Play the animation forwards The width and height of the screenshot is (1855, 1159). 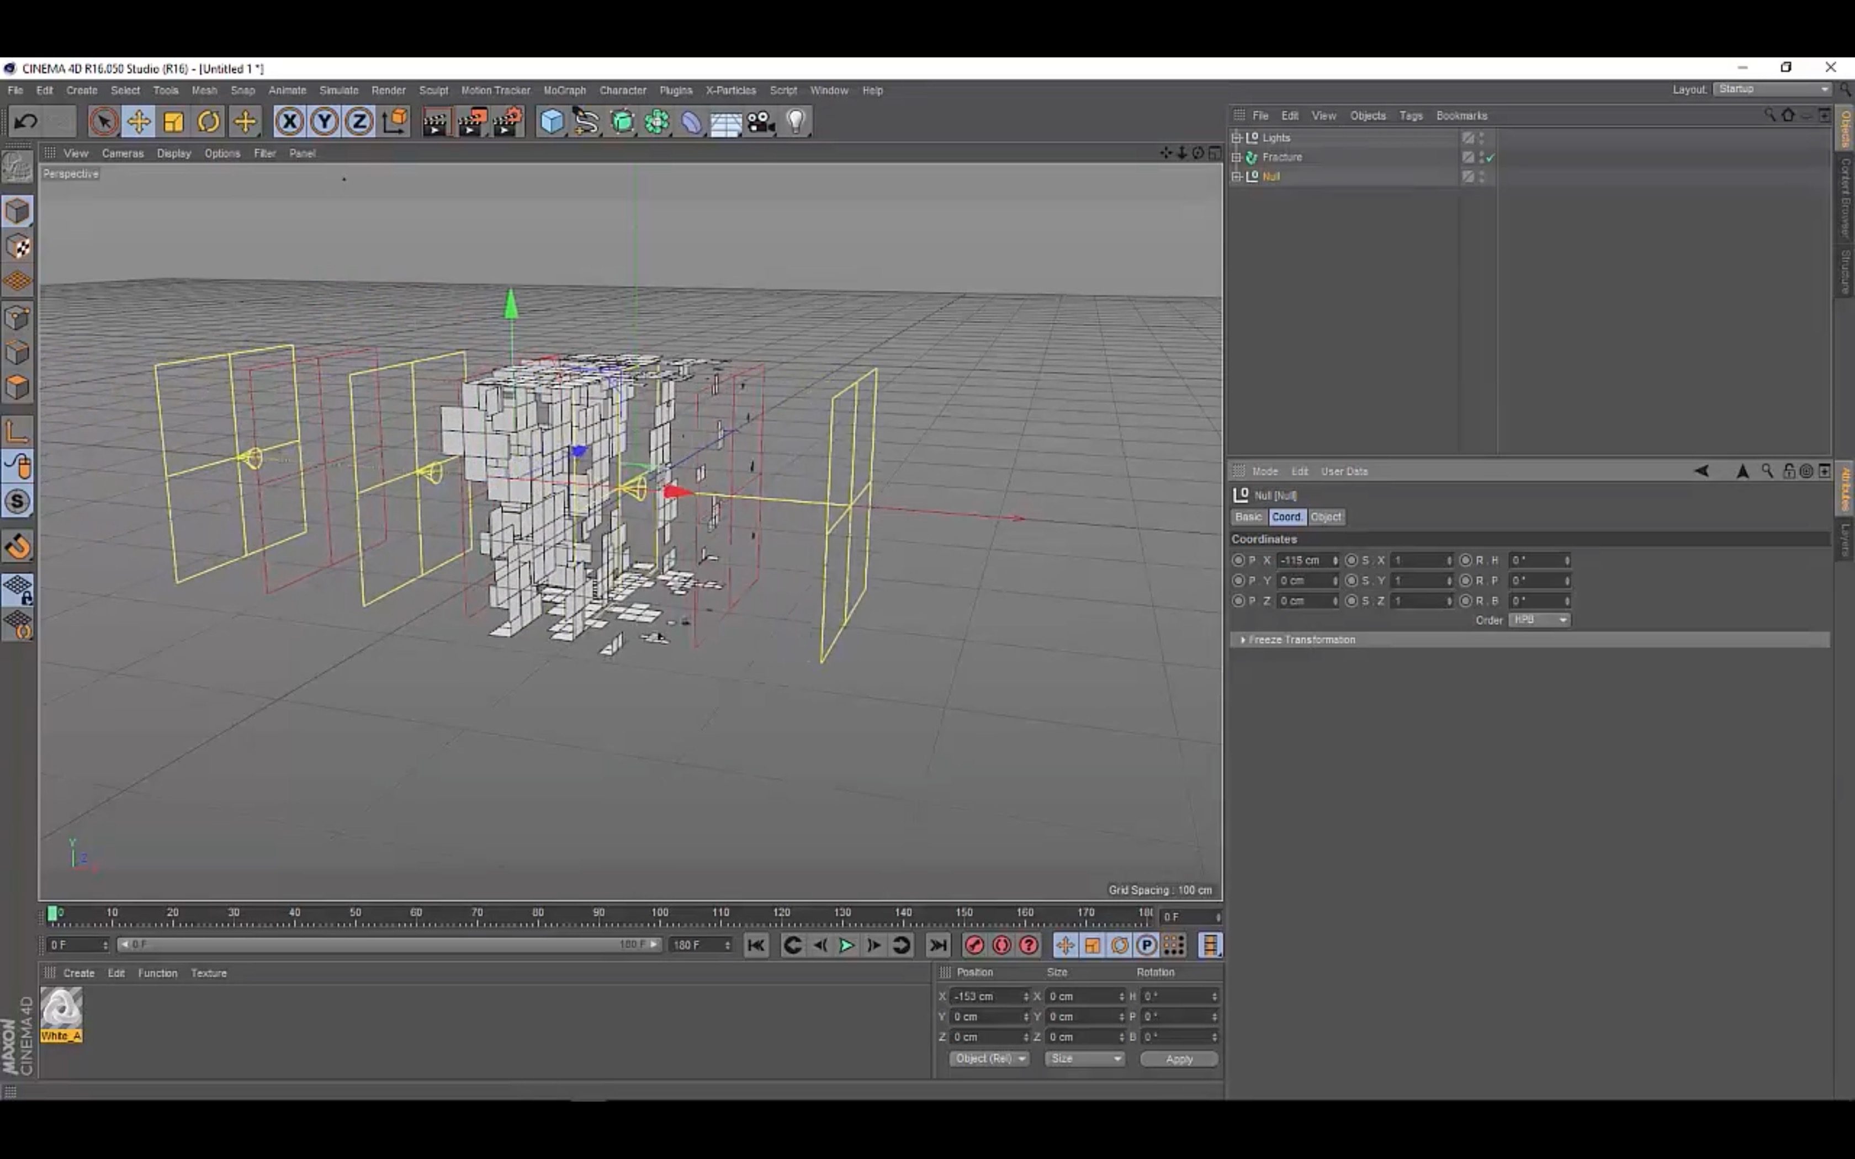[x=846, y=945]
